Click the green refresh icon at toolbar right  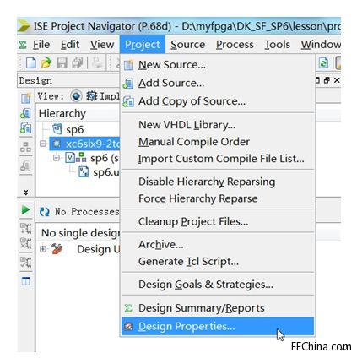tap(323, 63)
